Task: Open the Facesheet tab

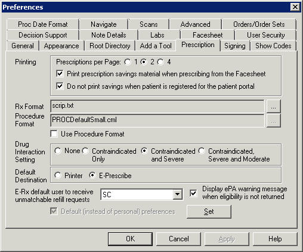Action: (x=208, y=35)
